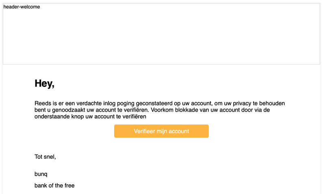Click the "Hey," heading

tap(44, 84)
